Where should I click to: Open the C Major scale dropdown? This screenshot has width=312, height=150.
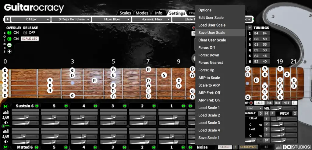(x=30, y=19)
